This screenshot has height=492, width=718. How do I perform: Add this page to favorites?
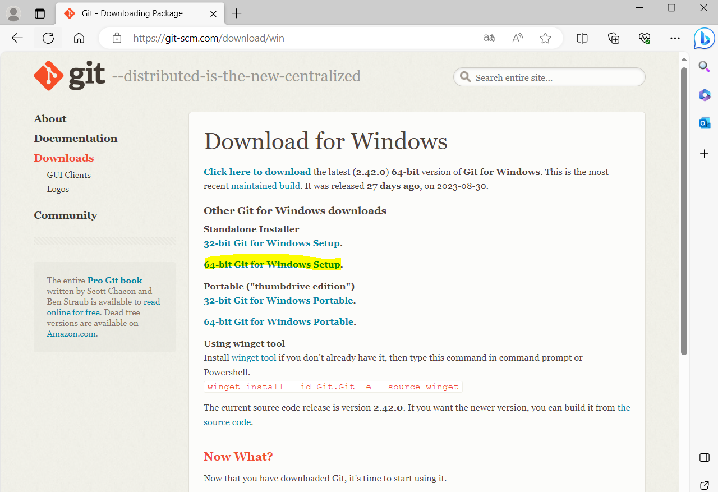545,38
